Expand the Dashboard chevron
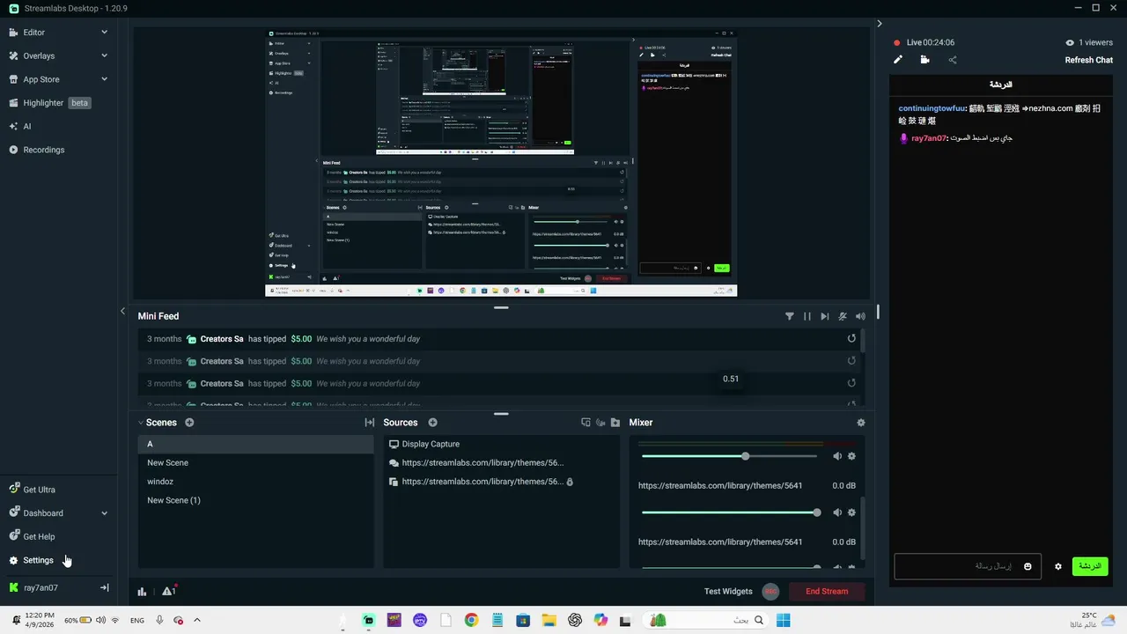The image size is (1127, 634). pos(104,513)
